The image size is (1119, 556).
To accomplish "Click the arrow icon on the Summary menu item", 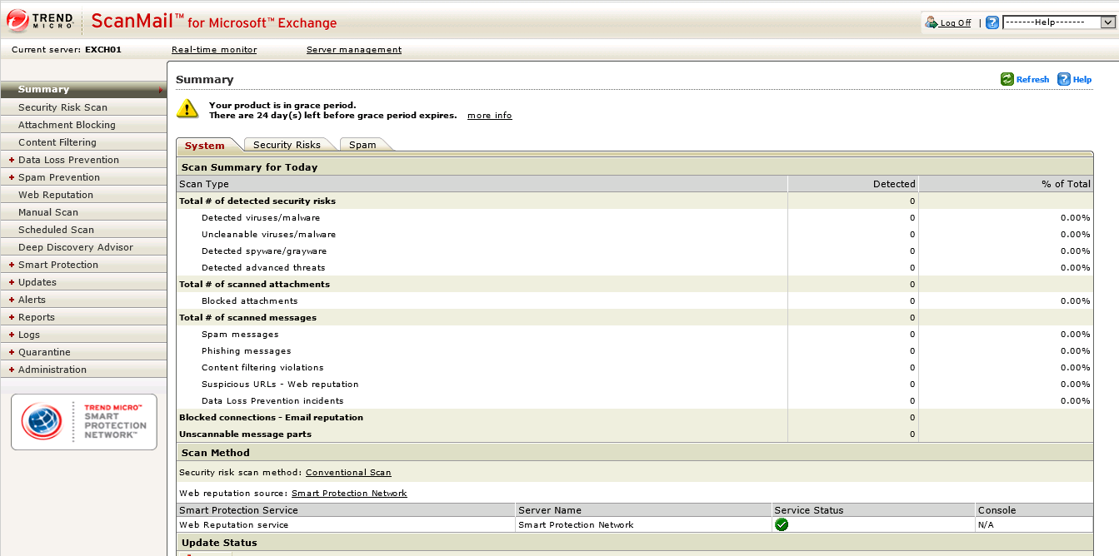I will click(160, 90).
